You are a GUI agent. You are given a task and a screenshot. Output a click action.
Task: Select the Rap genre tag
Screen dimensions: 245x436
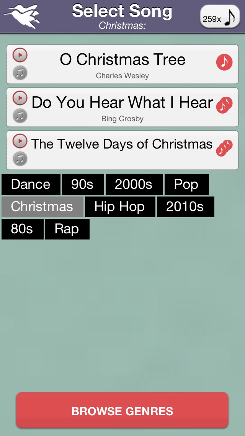click(67, 229)
